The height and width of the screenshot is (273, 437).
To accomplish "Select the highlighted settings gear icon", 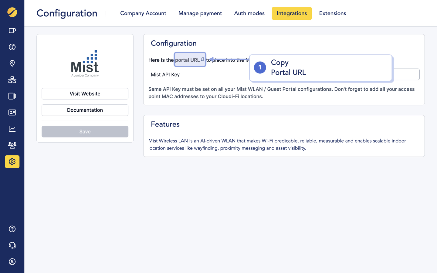I will (12, 162).
